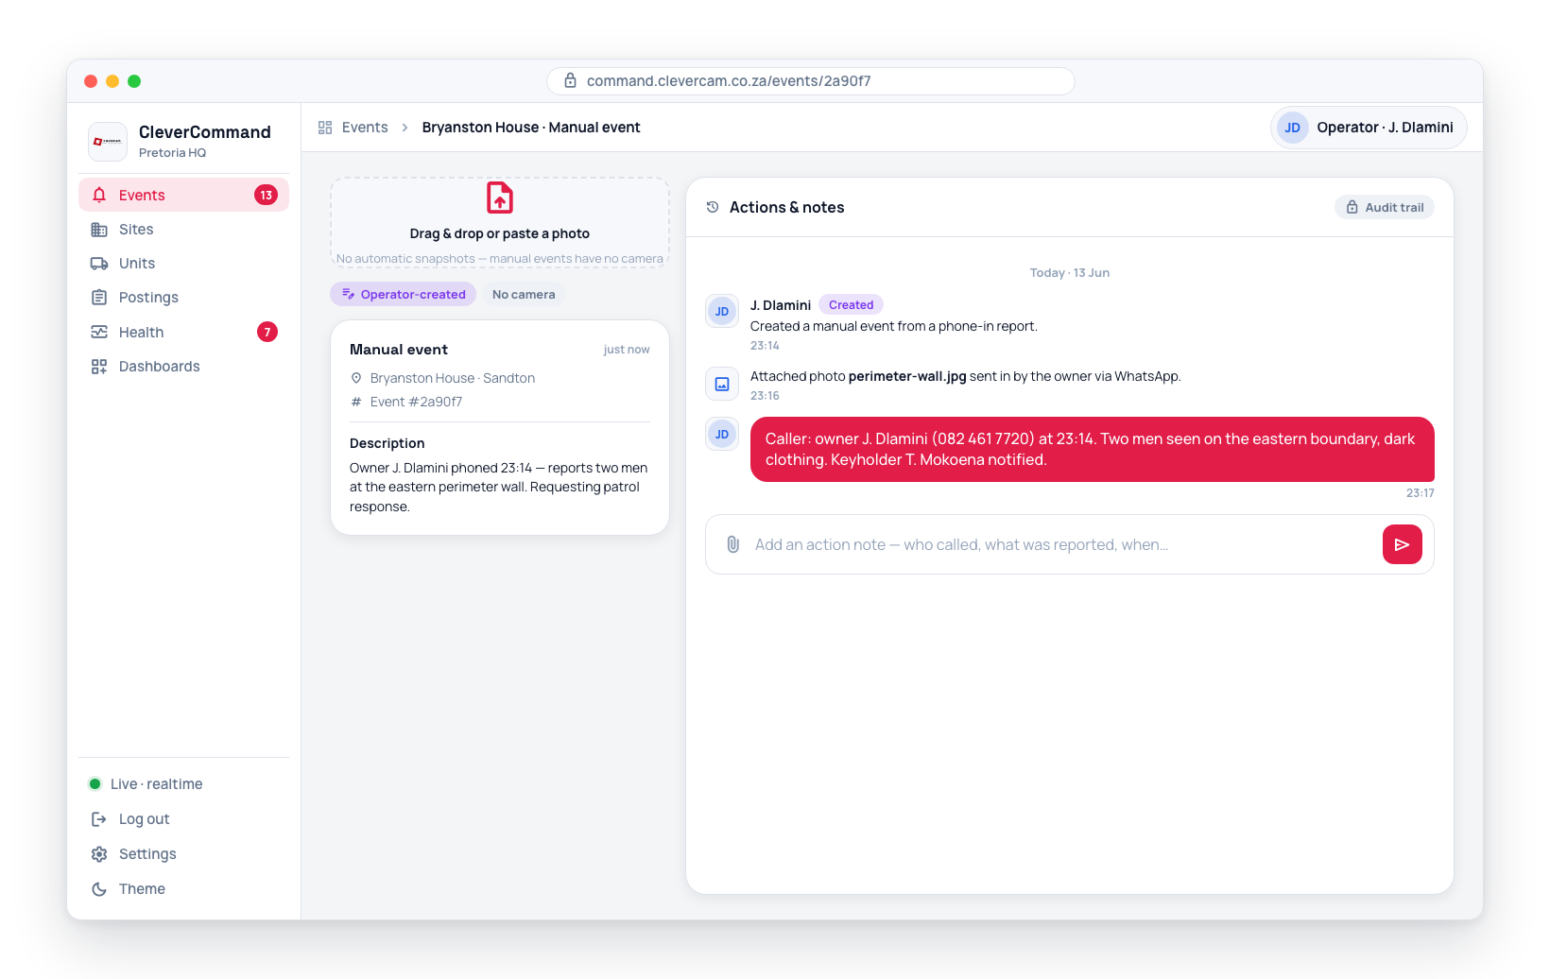The image size is (1550, 979).
Task: Click the Units truck icon
Action: coord(99,264)
